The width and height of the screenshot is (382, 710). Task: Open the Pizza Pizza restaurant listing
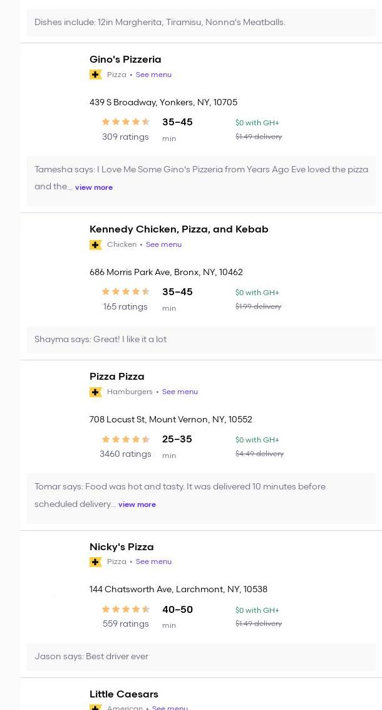(117, 377)
